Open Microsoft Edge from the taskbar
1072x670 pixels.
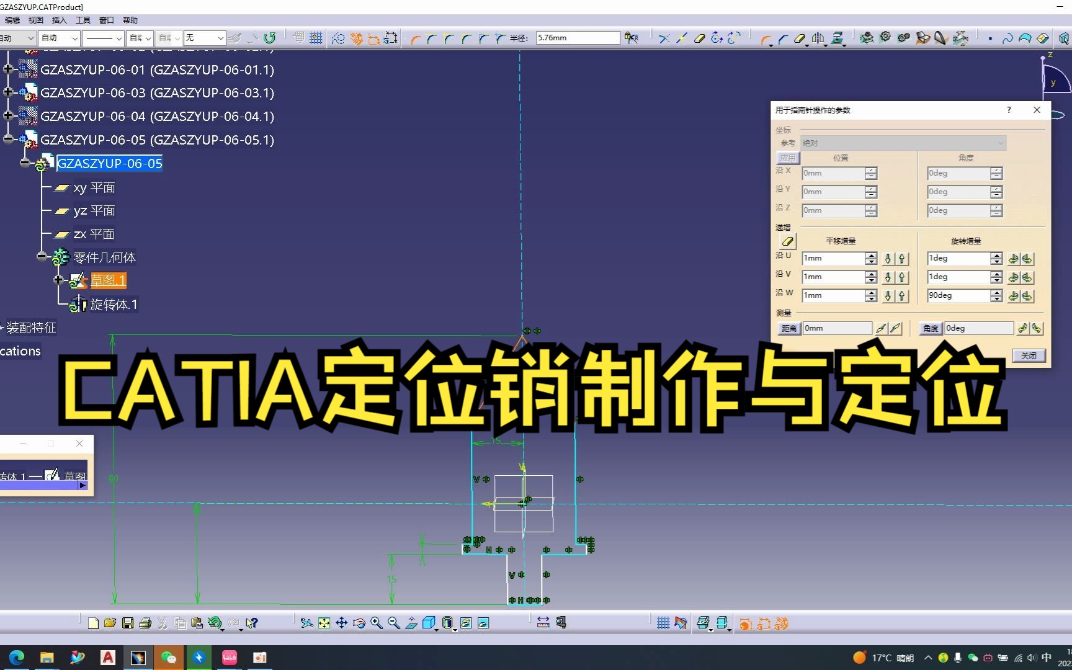[17, 658]
